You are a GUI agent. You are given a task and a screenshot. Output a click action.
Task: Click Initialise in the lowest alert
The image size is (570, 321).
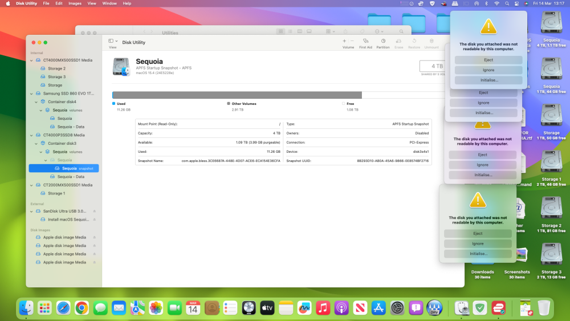(478, 254)
